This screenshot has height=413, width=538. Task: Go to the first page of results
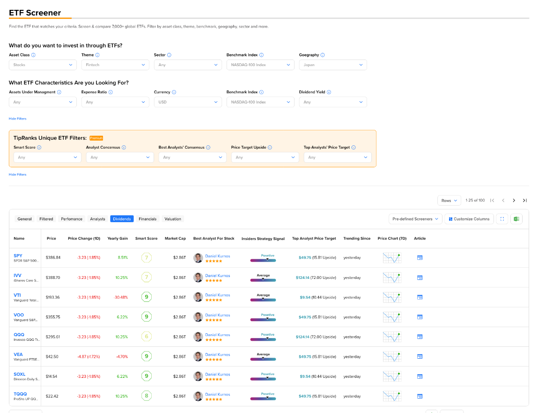point(492,200)
